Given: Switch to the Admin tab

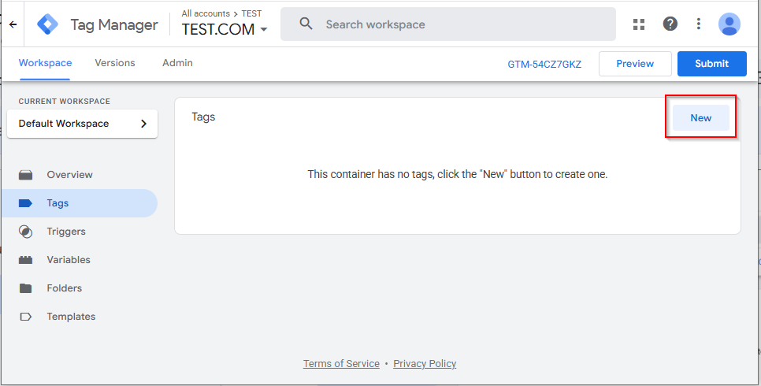Looking at the screenshot, I should (x=177, y=63).
